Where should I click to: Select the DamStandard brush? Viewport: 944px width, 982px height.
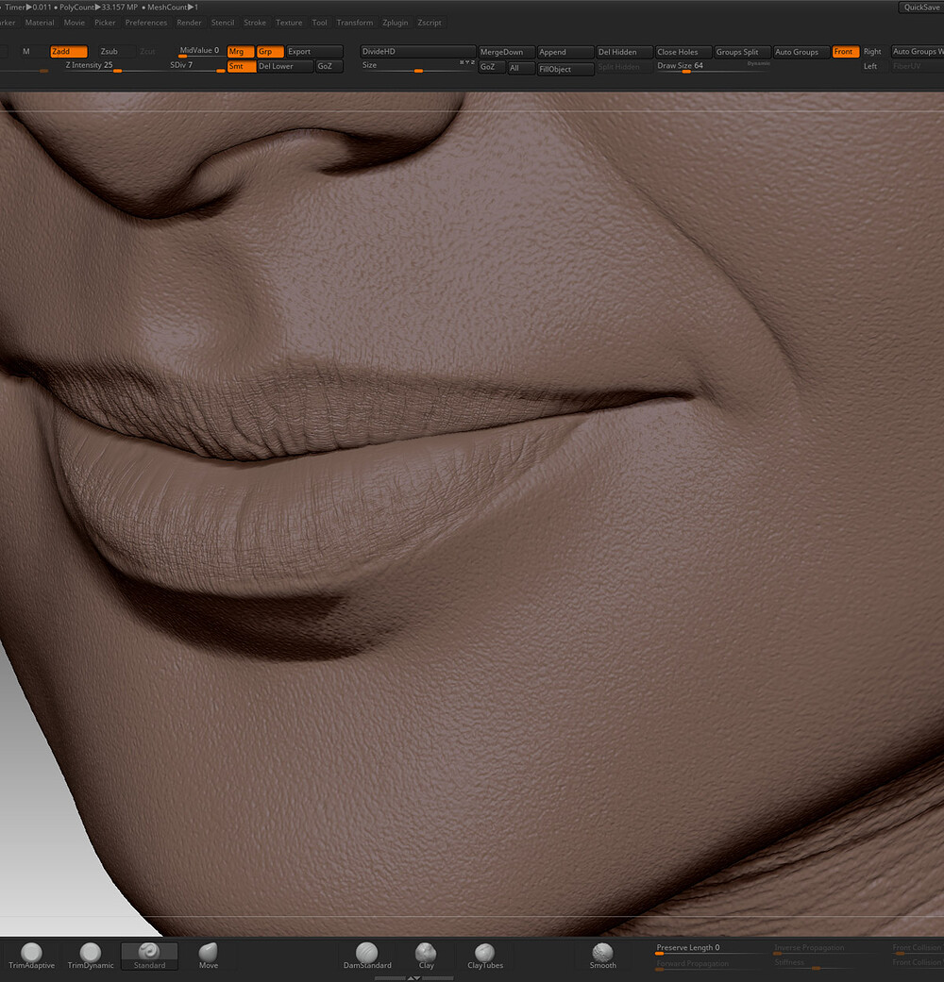[x=367, y=957]
